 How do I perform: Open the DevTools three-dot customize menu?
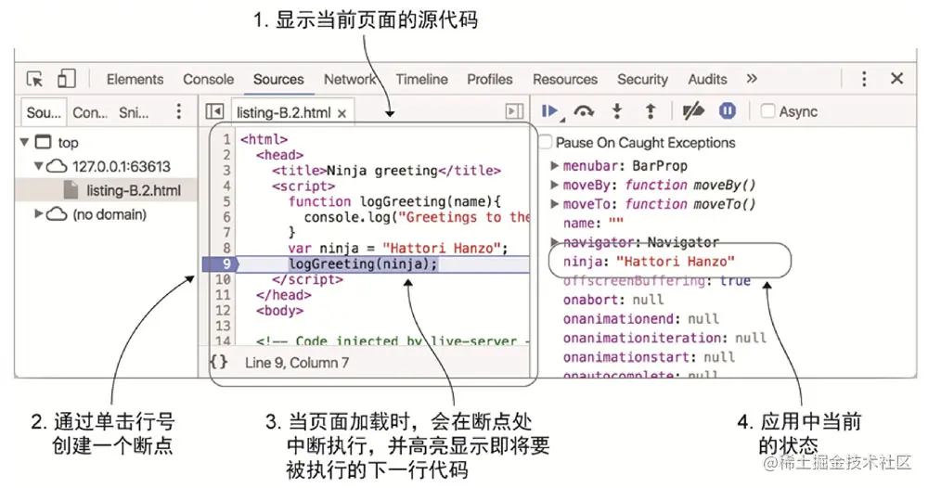tap(864, 79)
